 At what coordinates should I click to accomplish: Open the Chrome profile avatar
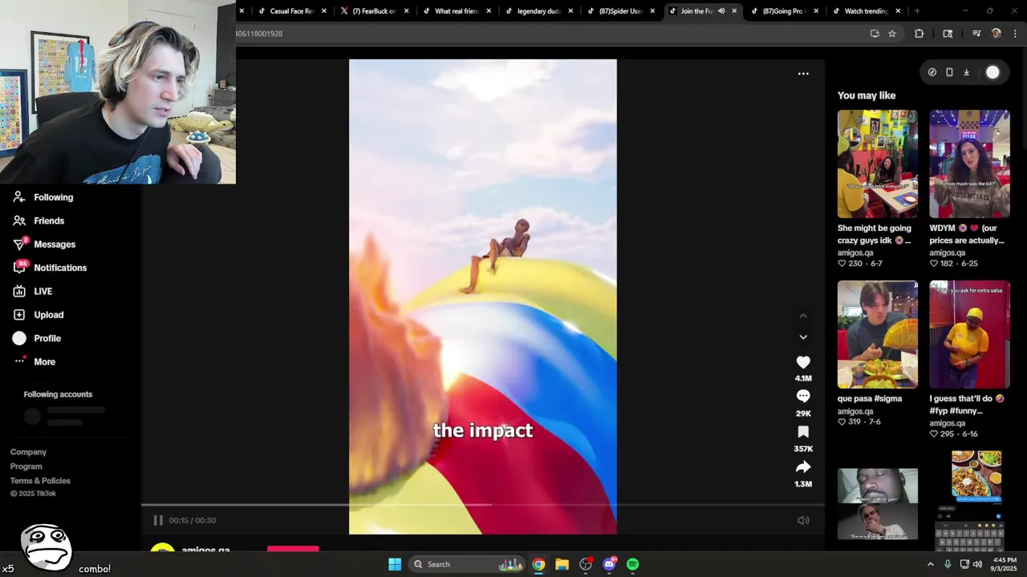(997, 34)
